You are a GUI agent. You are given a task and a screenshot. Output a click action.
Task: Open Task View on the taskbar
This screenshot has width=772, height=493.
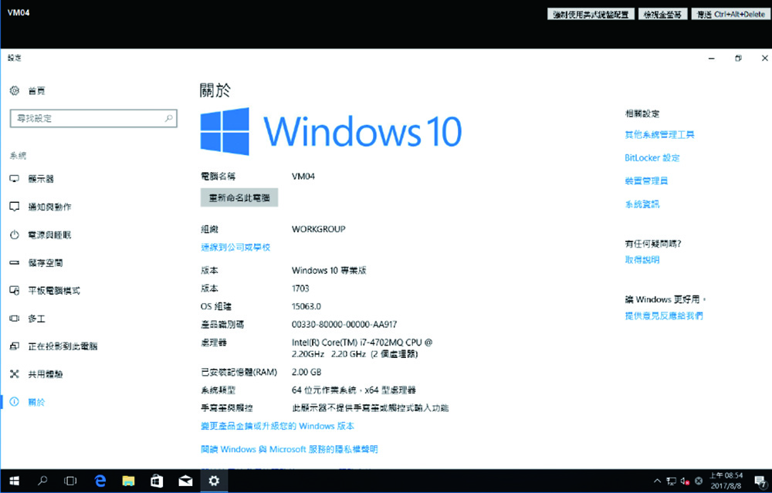[70, 481]
